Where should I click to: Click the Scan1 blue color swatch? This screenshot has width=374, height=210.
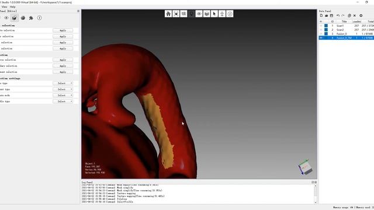[326, 26]
